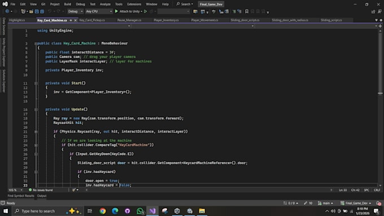
Task: Switch to the Pause_Manager.cs tab
Action: pyautogui.click(x=129, y=20)
